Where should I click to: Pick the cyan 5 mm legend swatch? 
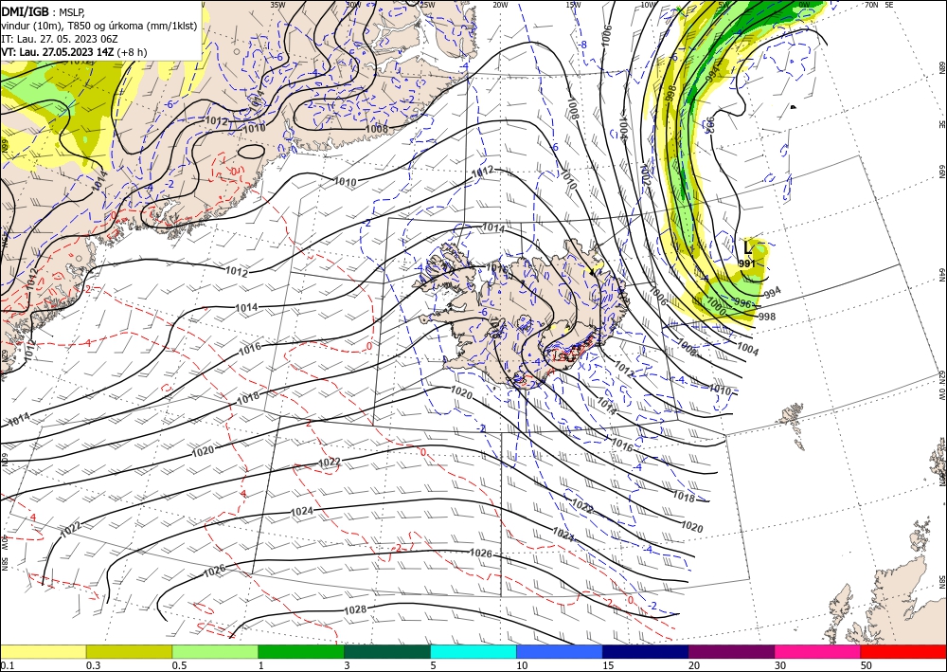473,651
